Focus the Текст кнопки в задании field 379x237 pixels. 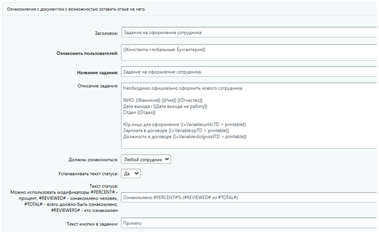247,224
